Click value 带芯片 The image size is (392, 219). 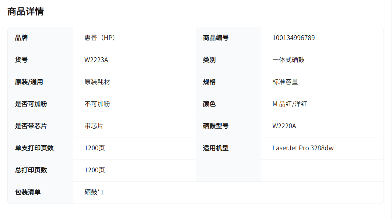point(94,126)
